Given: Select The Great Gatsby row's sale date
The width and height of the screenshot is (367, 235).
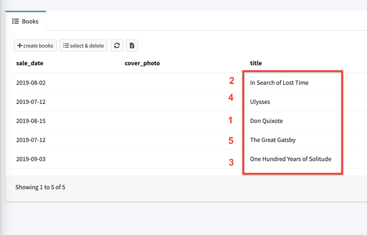Looking at the screenshot, I should click(x=31, y=140).
